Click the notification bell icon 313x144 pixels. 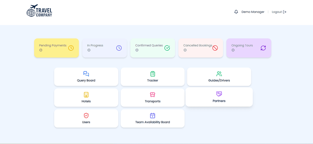click(236, 12)
